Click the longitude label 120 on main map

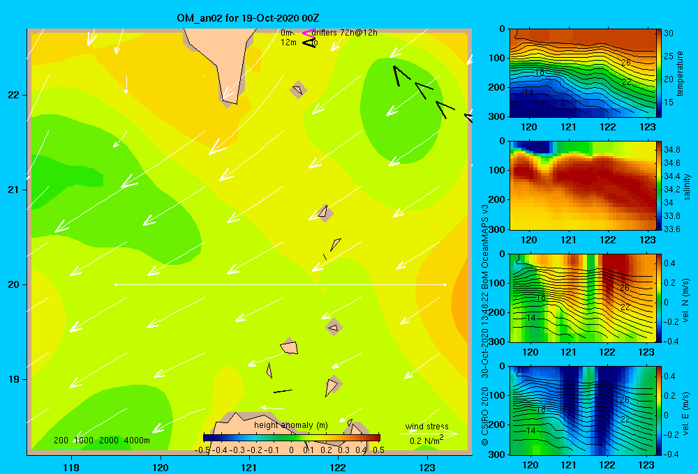[x=161, y=467]
